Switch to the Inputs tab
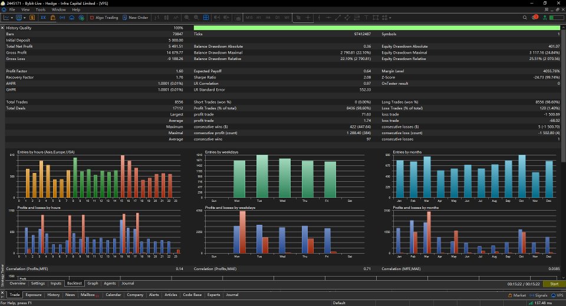566x306 pixels. (56, 283)
